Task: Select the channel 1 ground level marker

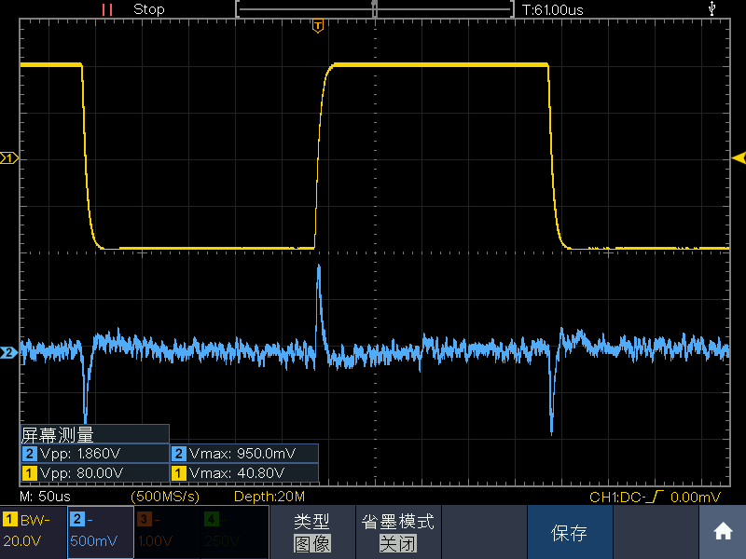Action: 9,159
